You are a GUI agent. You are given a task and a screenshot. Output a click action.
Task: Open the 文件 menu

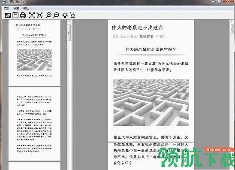point(7,9)
